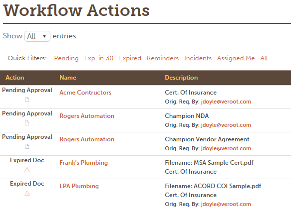Viewport: 291px width, 211px height.
Task: Click warning icon for LPA Plumbing expired doc
Action: coord(27,193)
